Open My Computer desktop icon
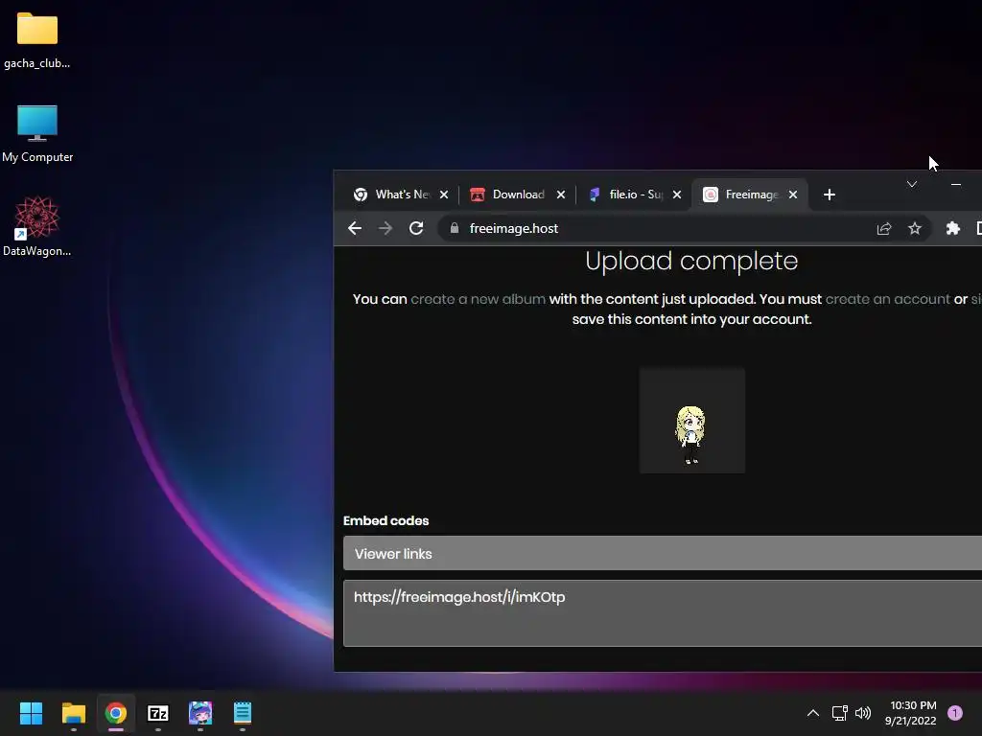 click(37, 134)
